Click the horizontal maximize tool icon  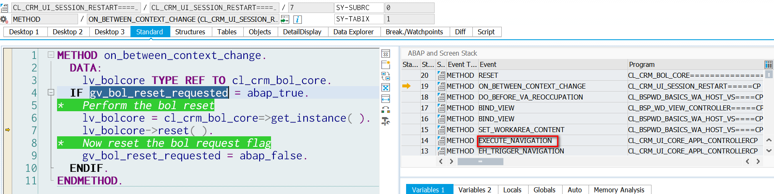[386, 99]
